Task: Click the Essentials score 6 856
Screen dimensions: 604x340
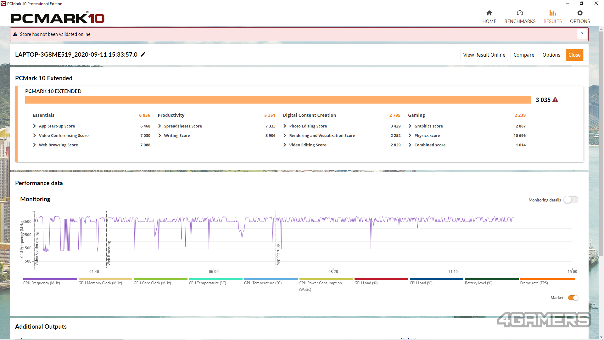Action: point(145,115)
